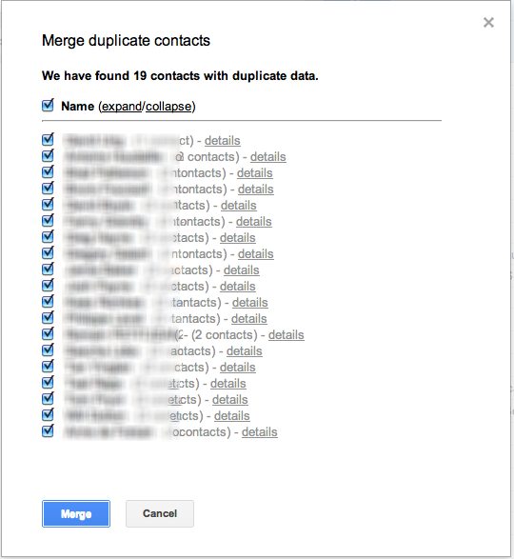Toggle the Name select-all checkbox
This screenshot has height=559, width=514.
pyautogui.click(x=48, y=105)
